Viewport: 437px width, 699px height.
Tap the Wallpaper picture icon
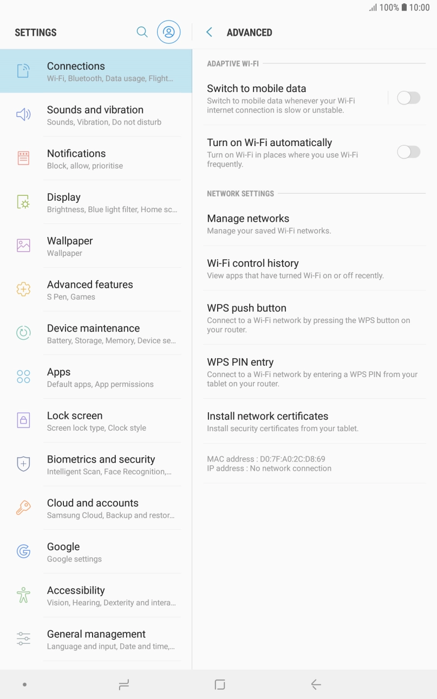pyautogui.click(x=23, y=246)
